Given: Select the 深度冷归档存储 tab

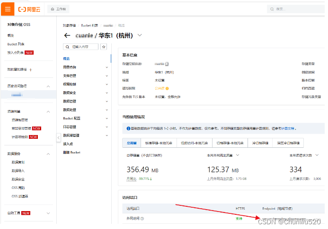Looking at the screenshot, I should point(288,143).
